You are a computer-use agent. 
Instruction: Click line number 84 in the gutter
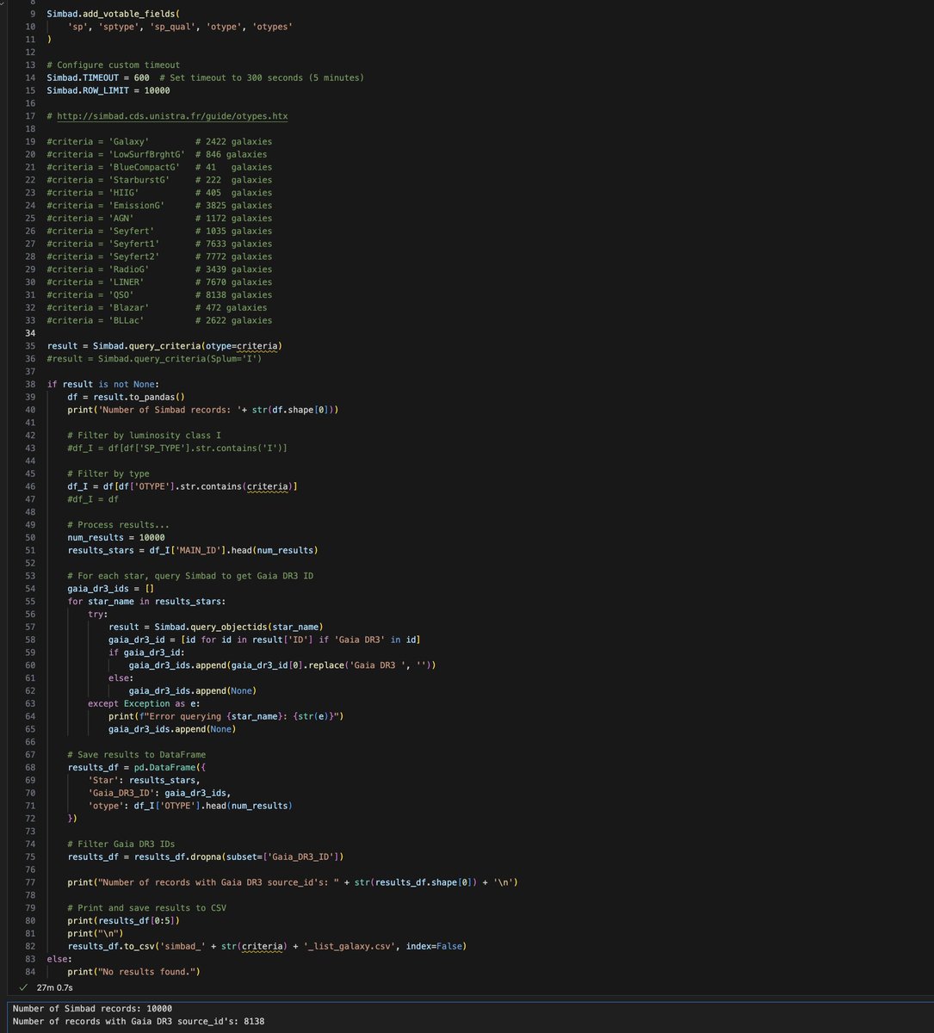click(30, 972)
